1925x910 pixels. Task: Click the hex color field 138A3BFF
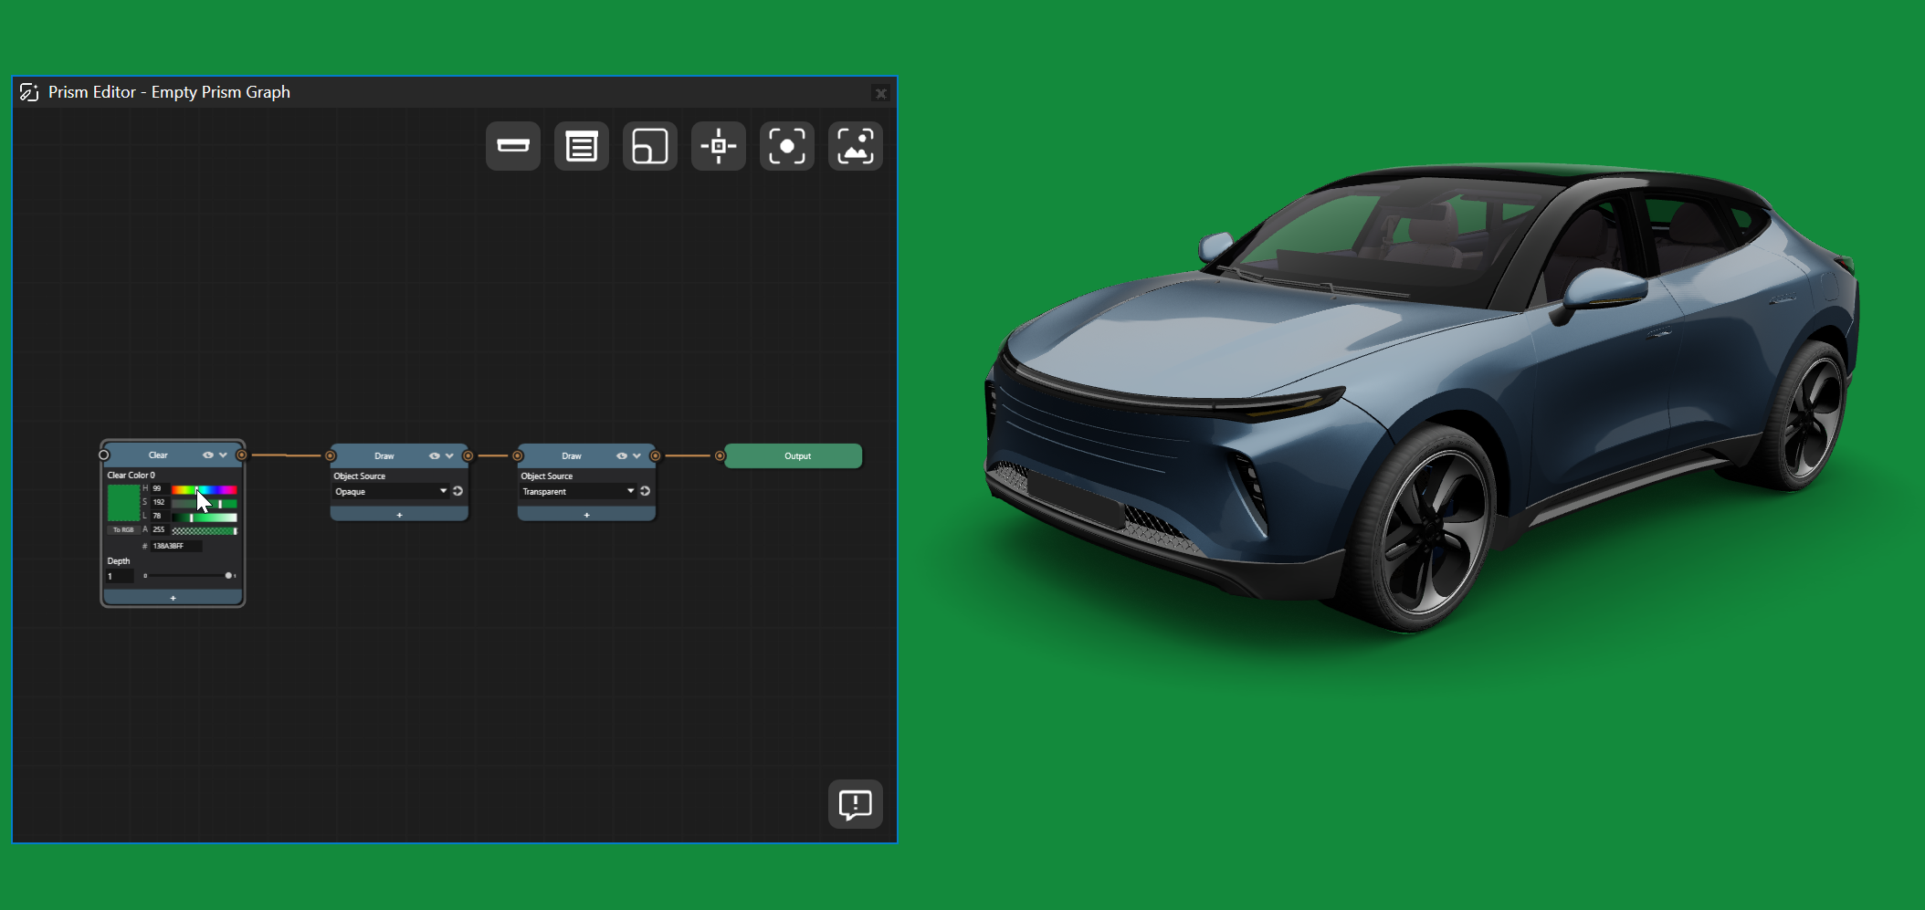click(x=176, y=546)
